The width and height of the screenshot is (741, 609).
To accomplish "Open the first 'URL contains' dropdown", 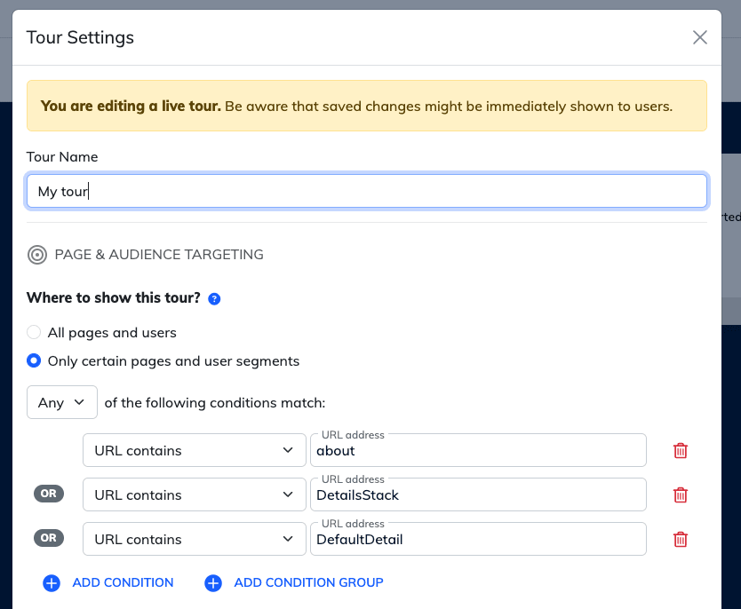I will 194,450.
